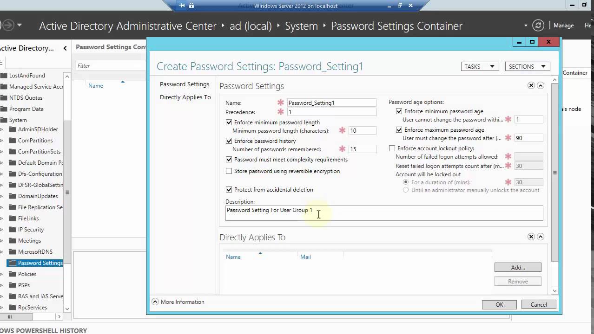Click the folder icon beside DomainUpdates
This screenshot has height=334, width=594.
coord(13,196)
